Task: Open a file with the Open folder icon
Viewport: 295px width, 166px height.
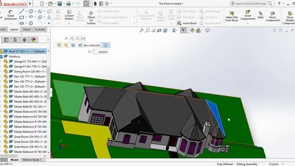Action: [x=50, y=4]
